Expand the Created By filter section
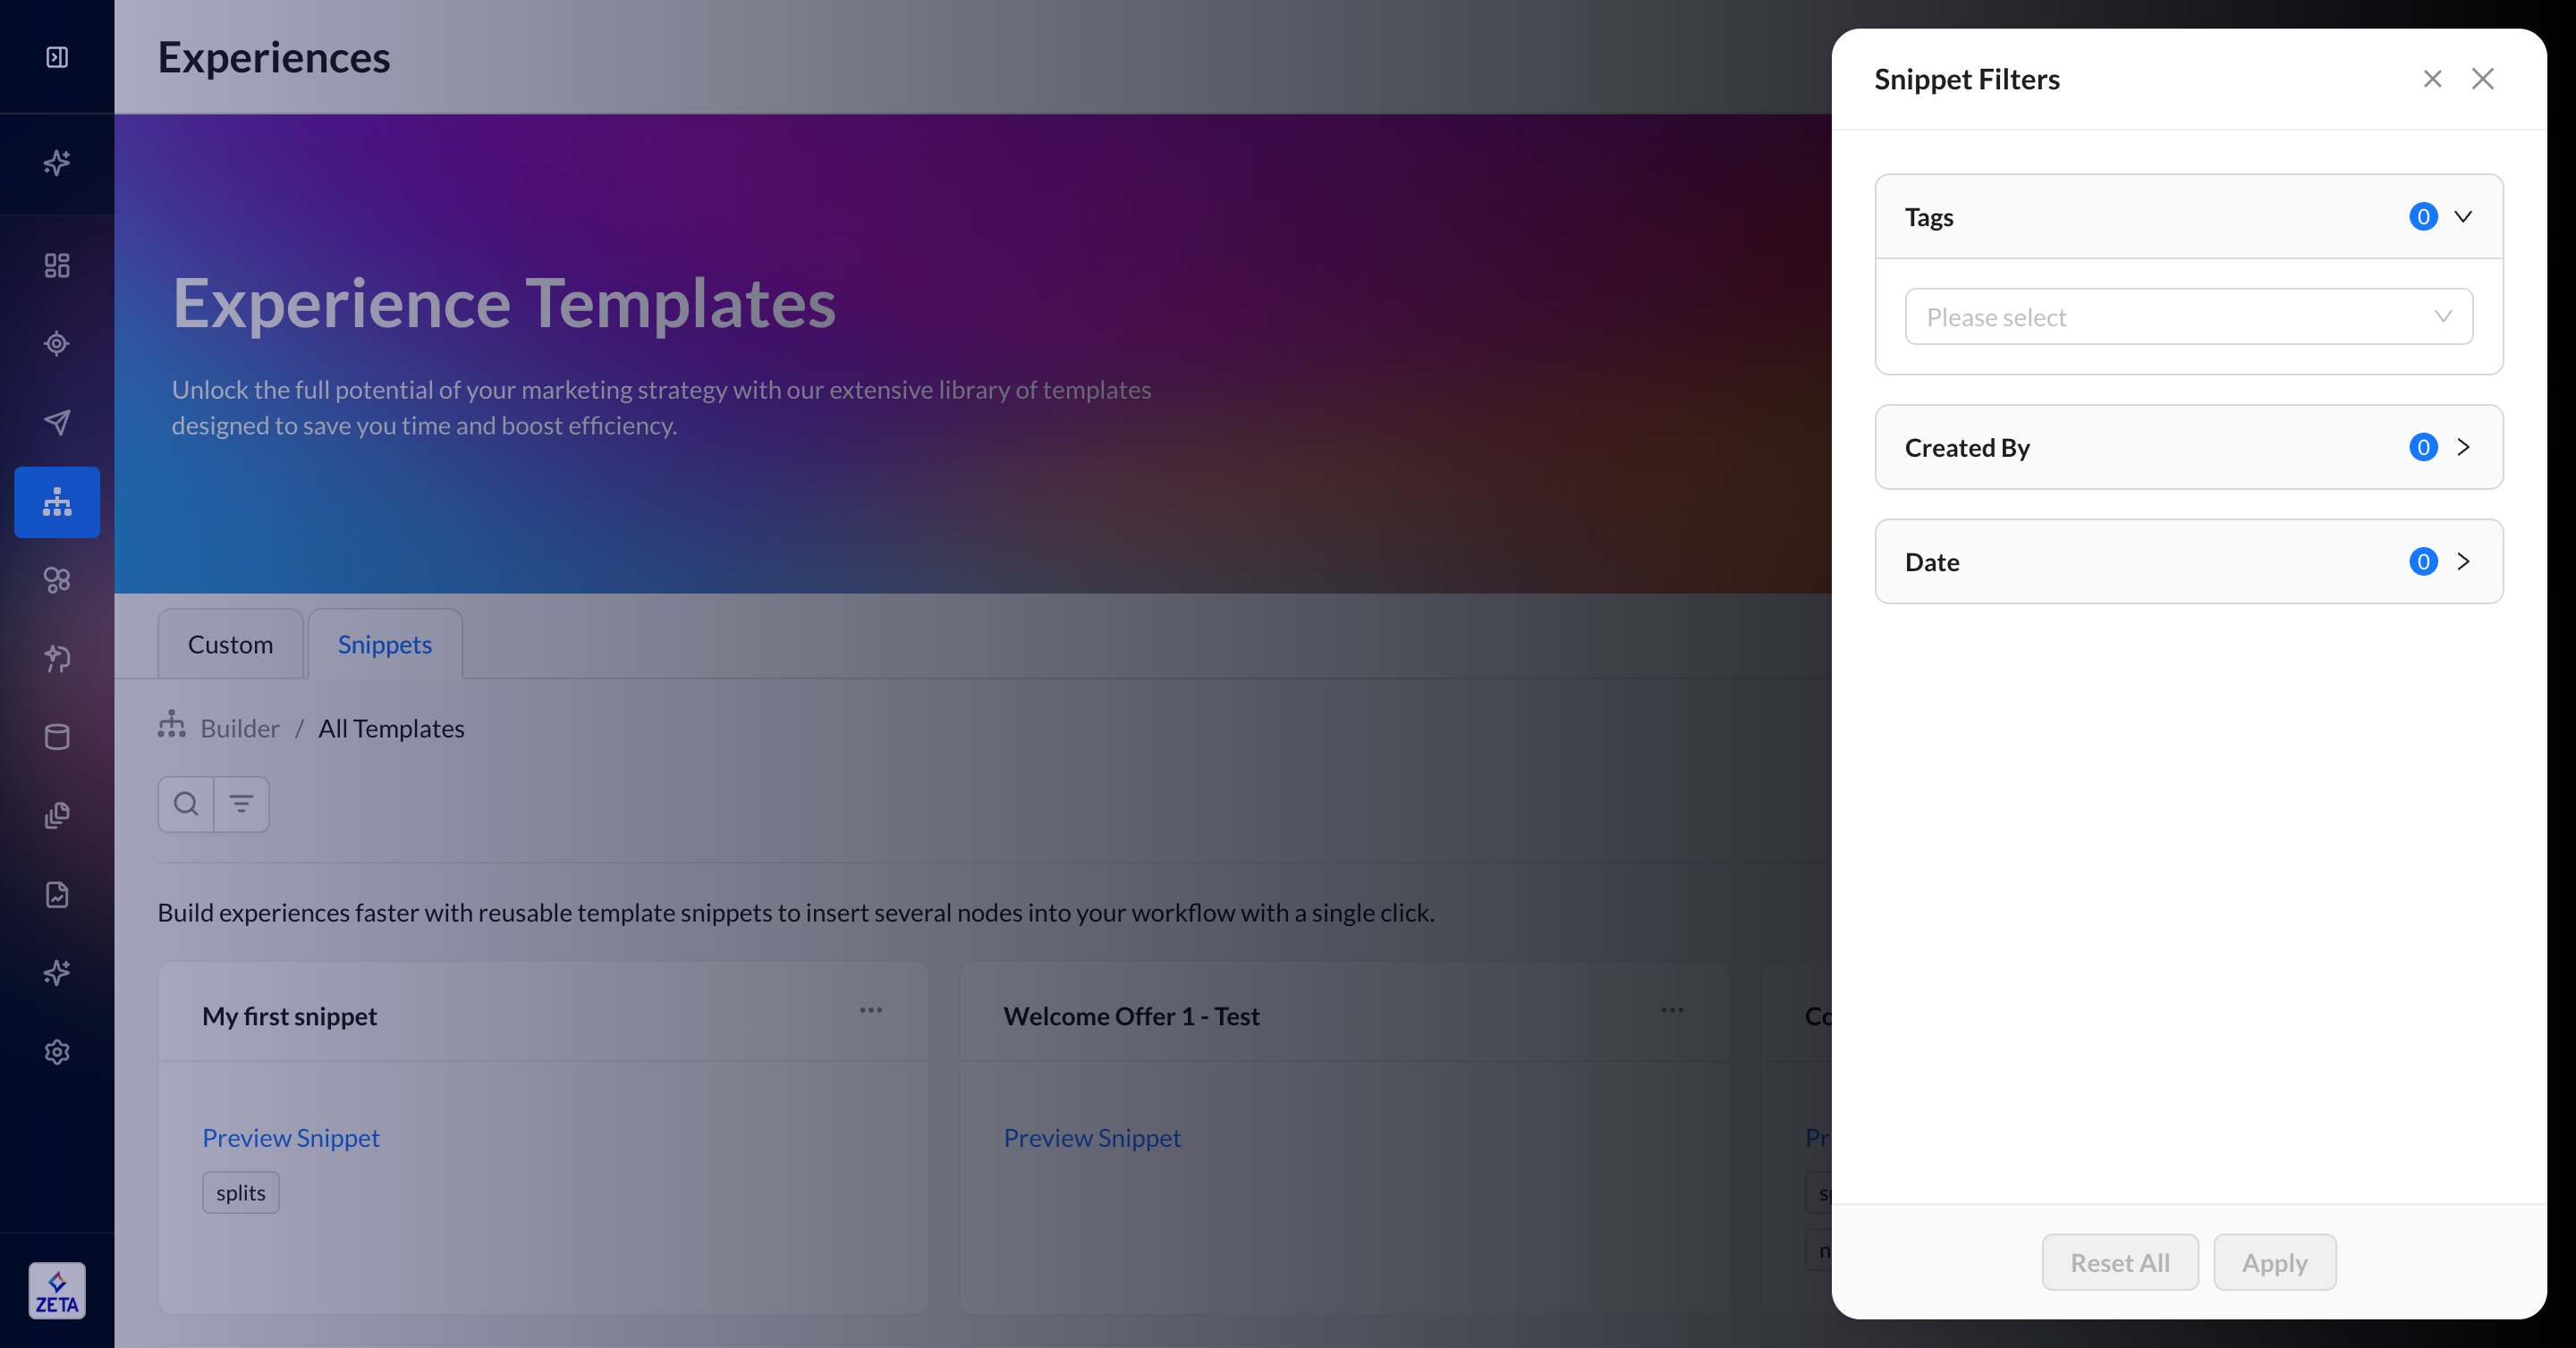 [2462, 447]
